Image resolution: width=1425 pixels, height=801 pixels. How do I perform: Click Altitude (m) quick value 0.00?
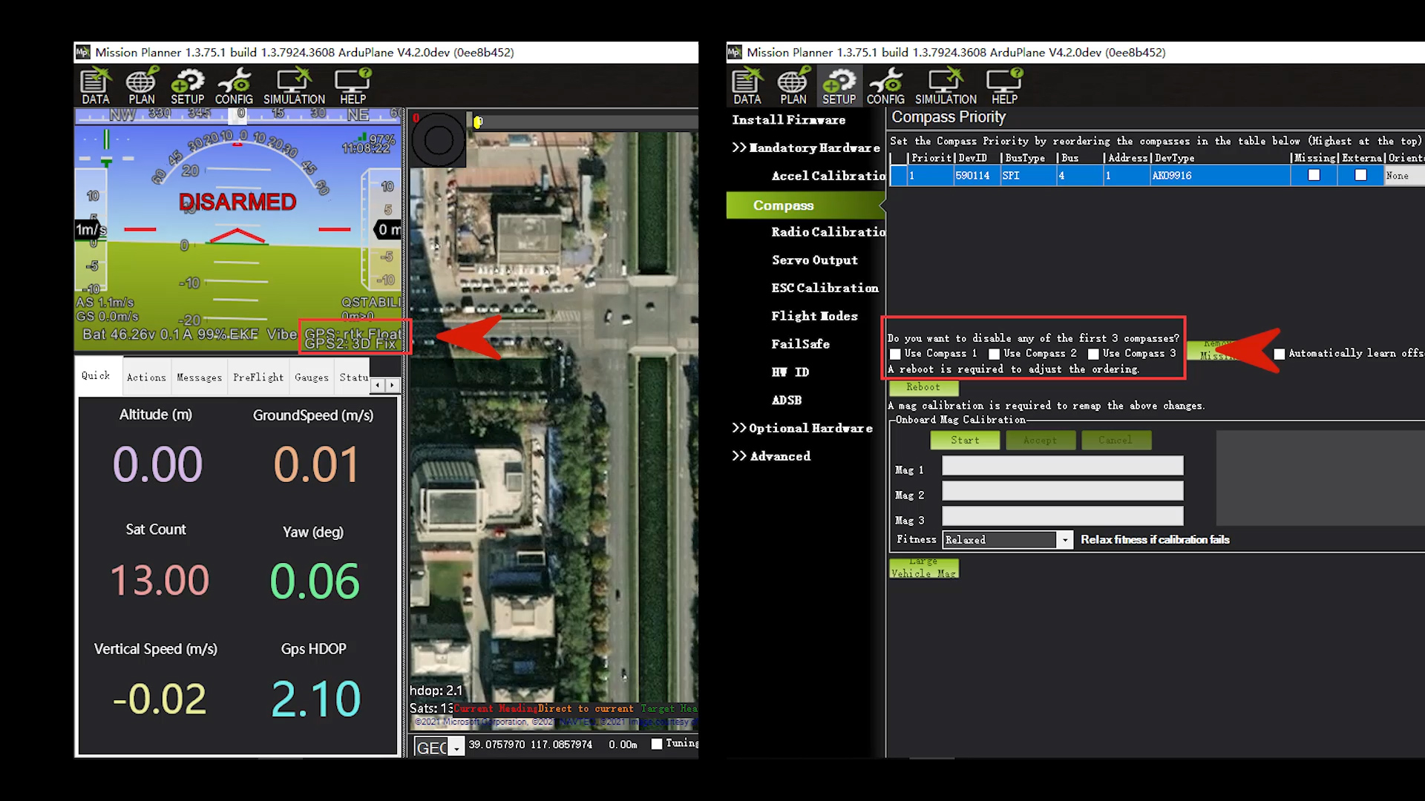tap(157, 464)
